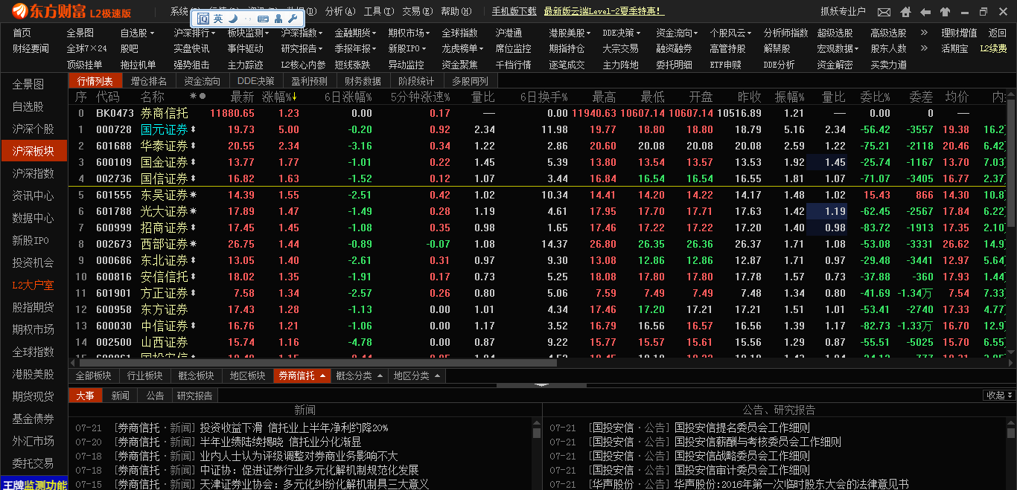
Task: Select the 国金证券 stock row
Action: point(536,163)
